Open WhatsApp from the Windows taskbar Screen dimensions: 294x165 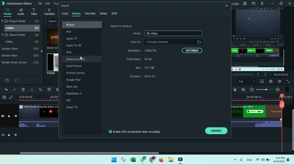click(143, 159)
